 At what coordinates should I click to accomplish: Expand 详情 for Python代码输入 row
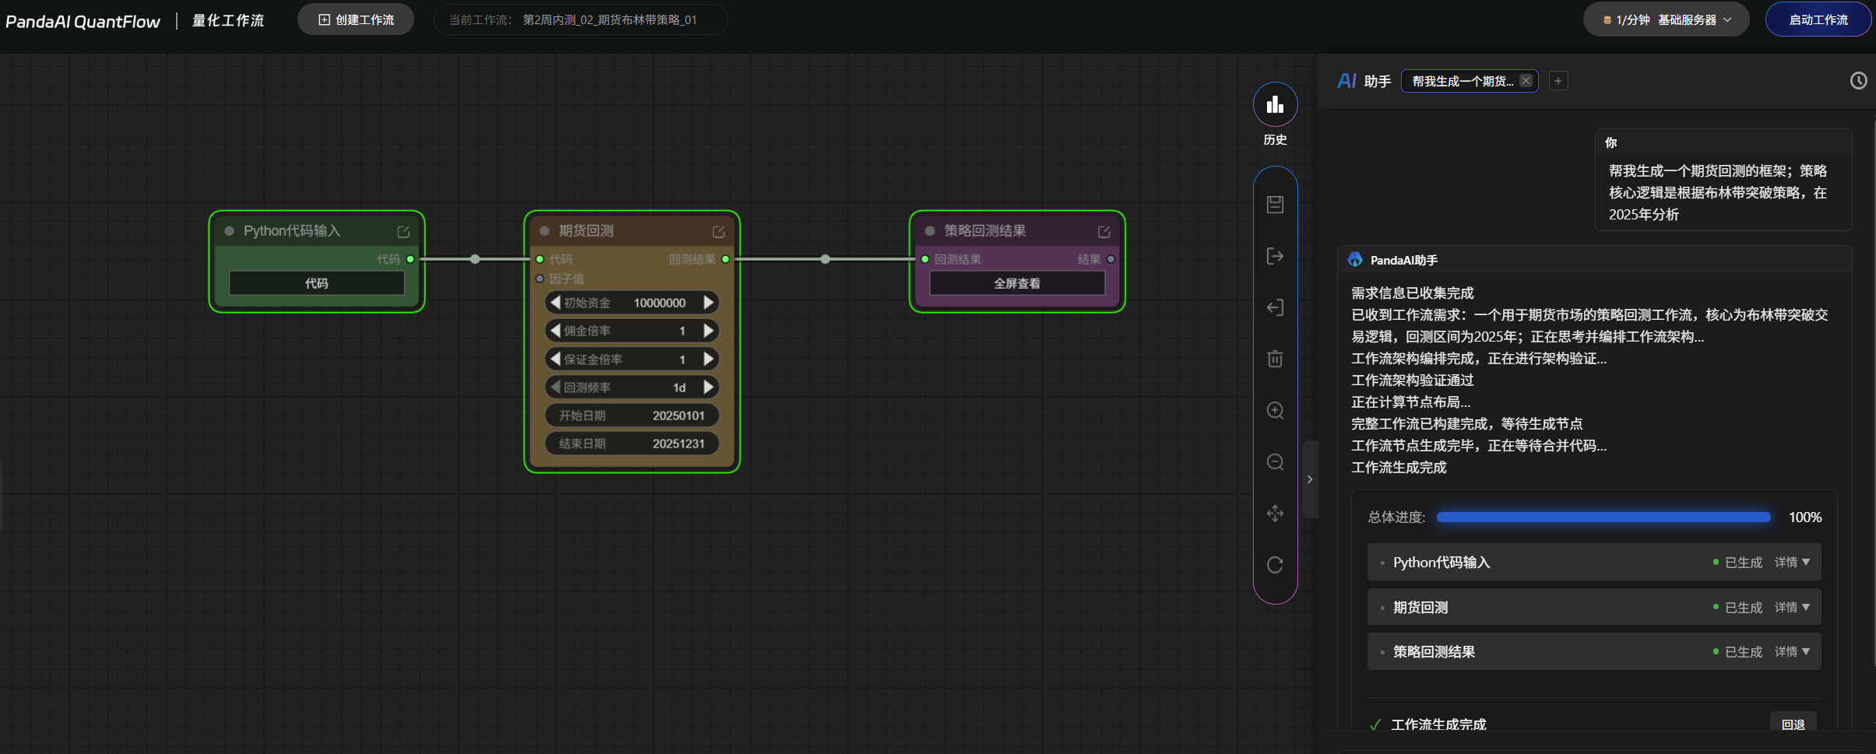point(1793,562)
